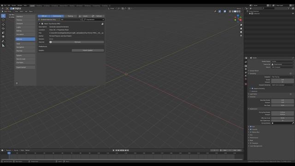This screenshot has width=295, height=166.
Task: Open the File menu
Action: coord(5,6)
